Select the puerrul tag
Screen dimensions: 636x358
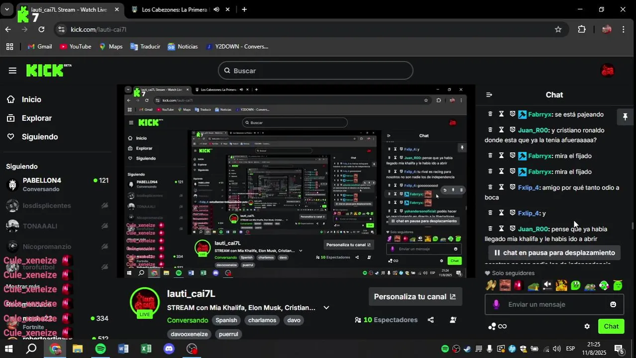tap(228, 334)
